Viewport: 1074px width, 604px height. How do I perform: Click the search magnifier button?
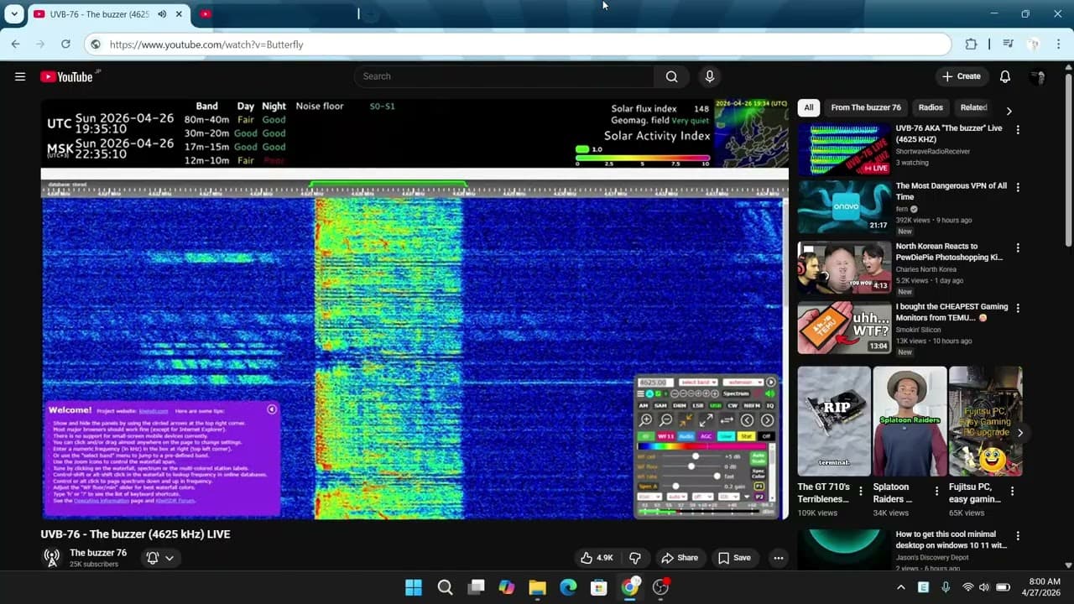pos(671,76)
